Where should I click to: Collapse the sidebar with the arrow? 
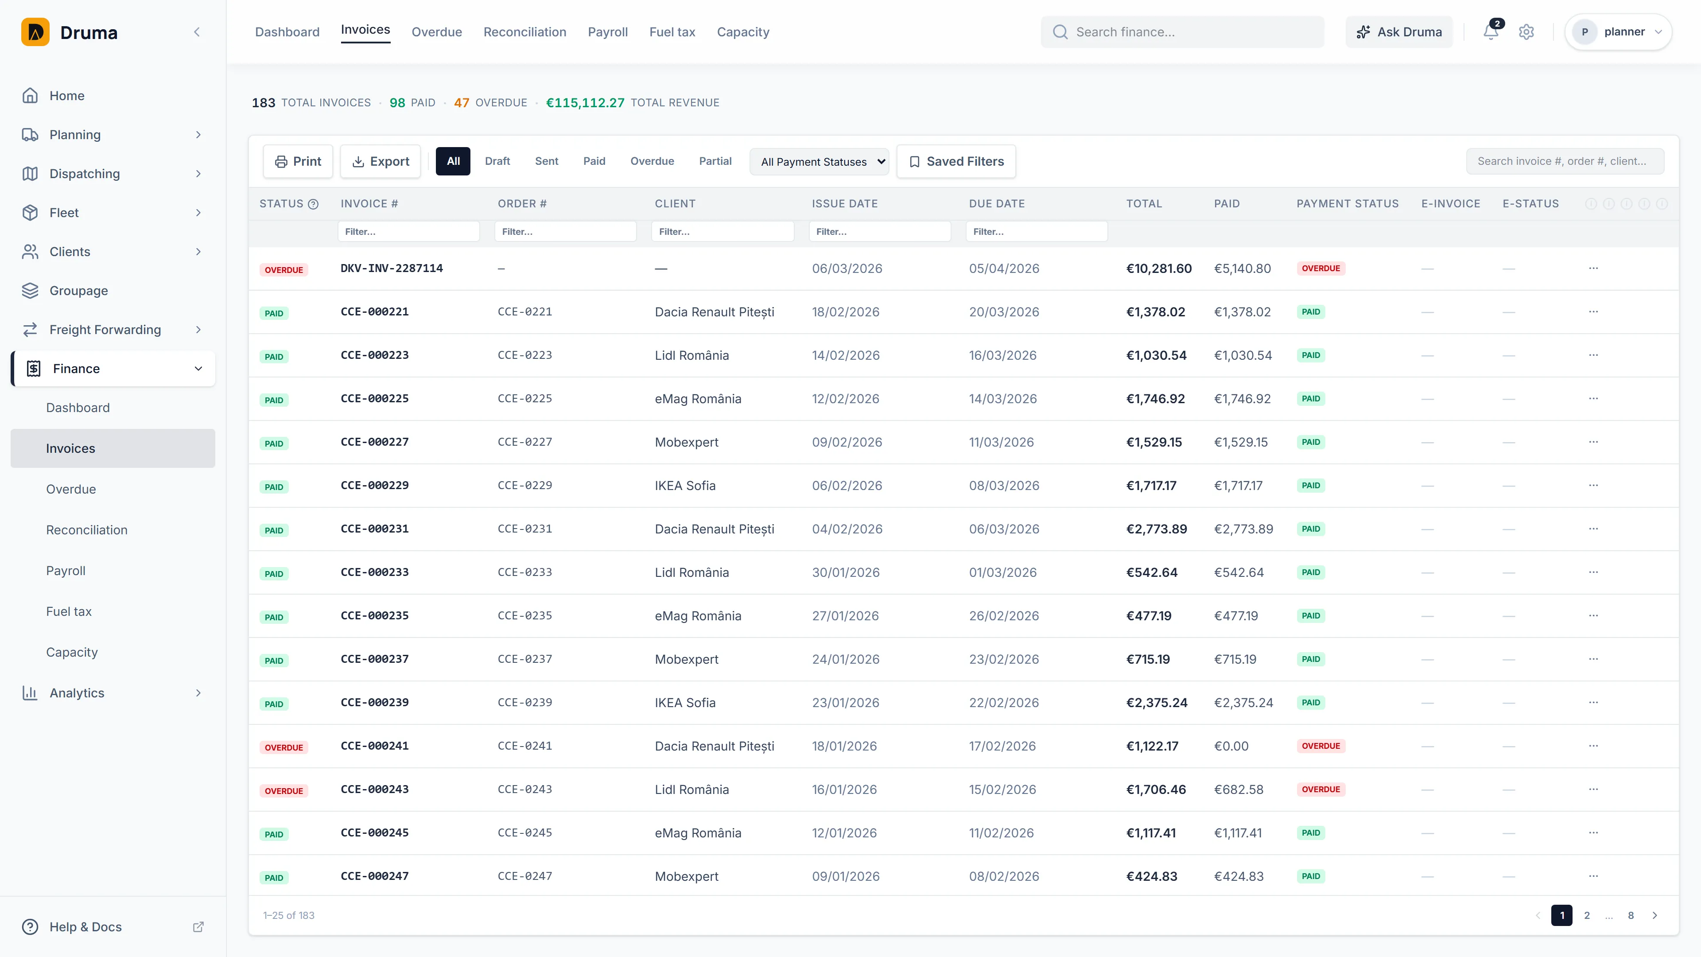click(x=197, y=32)
